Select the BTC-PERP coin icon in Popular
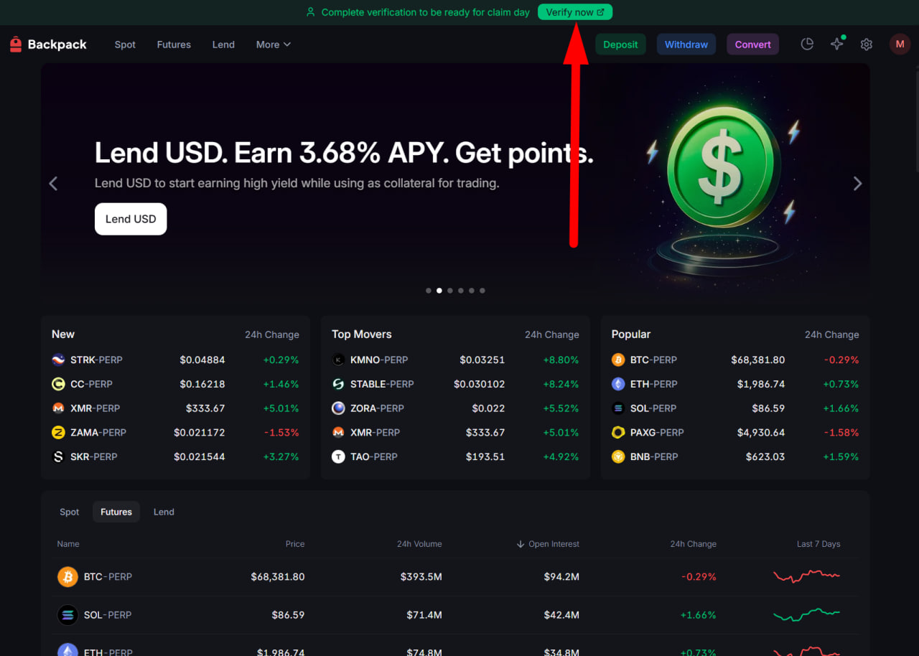This screenshot has width=919, height=656. click(x=618, y=360)
